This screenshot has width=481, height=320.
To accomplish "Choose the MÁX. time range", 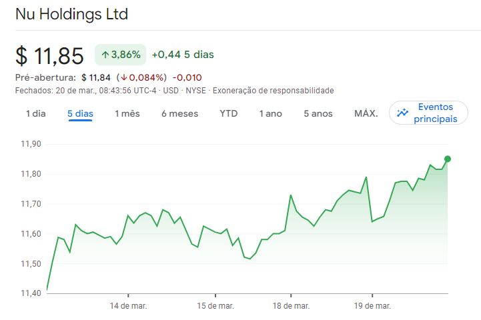I will [x=366, y=113].
